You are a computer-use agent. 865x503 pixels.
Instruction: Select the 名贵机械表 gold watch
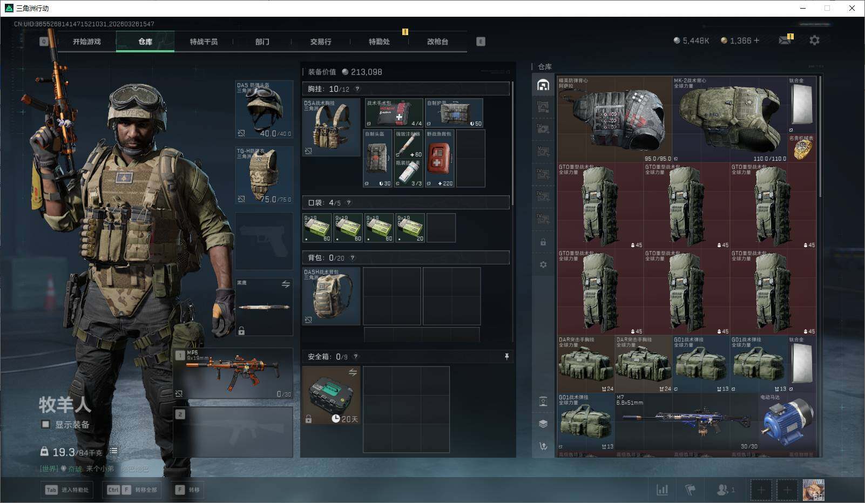pyautogui.click(x=802, y=148)
